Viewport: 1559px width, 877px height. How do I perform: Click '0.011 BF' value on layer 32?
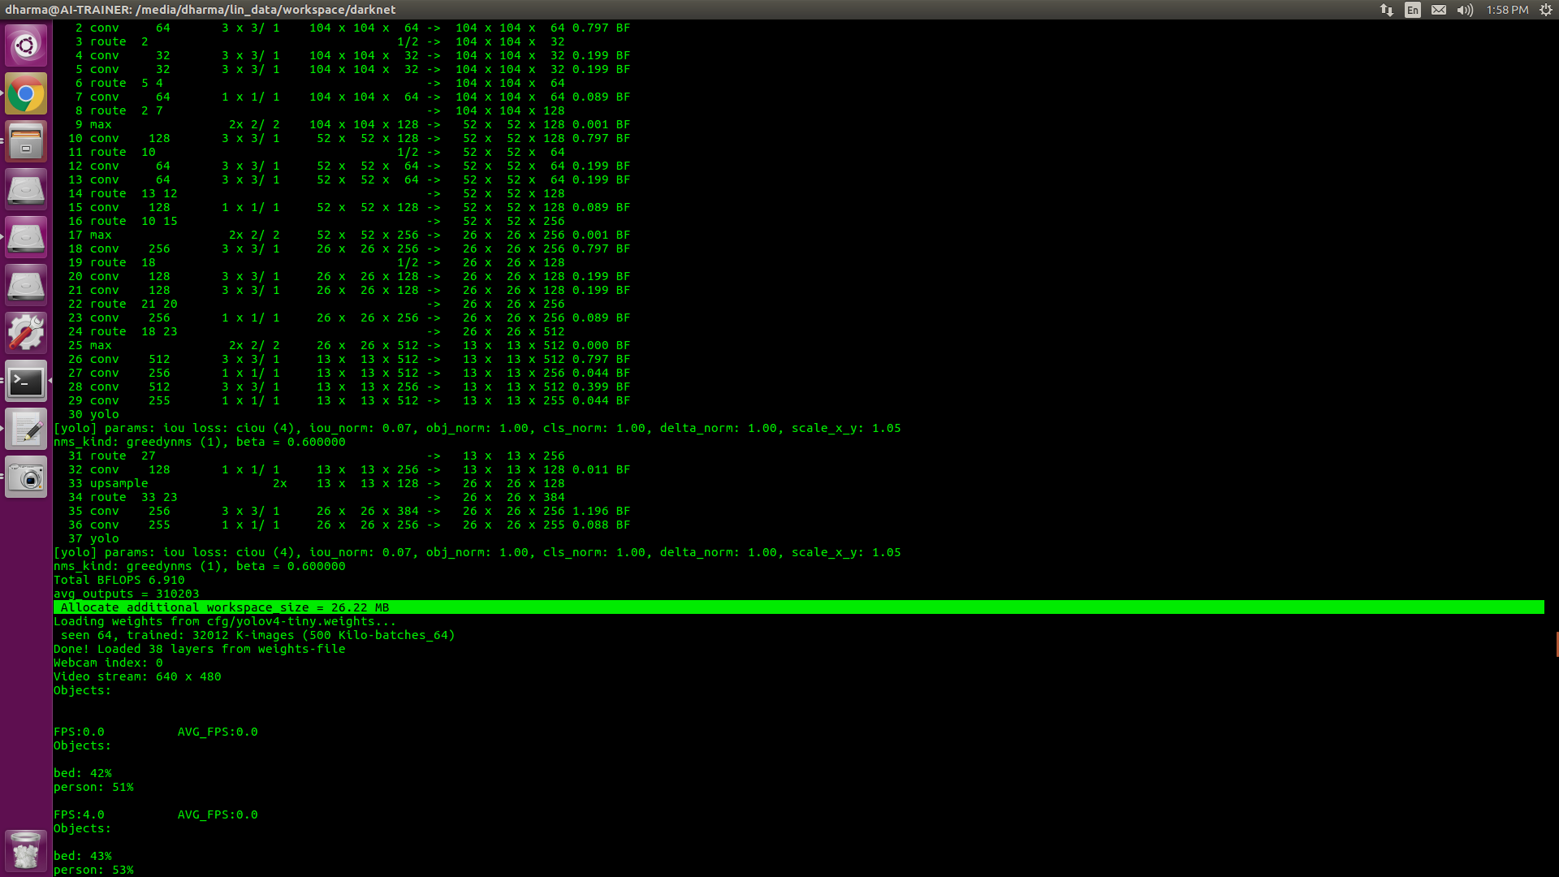tap(602, 469)
